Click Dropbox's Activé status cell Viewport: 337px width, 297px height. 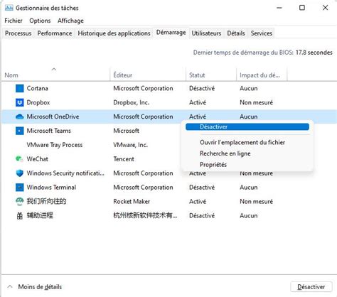click(x=198, y=102)
